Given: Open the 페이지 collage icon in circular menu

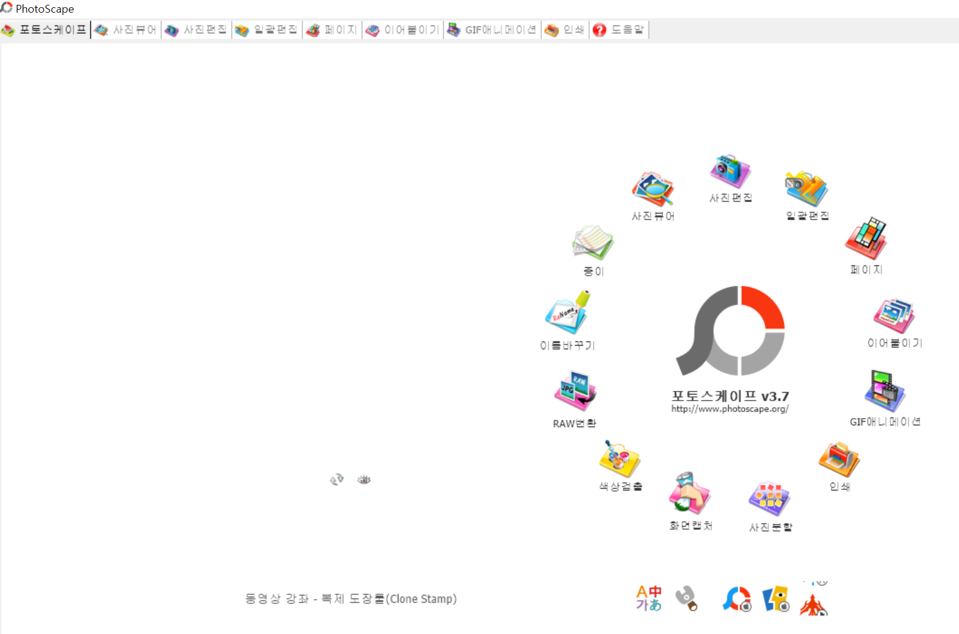Looking at the screenshot, I should (866, 239).
